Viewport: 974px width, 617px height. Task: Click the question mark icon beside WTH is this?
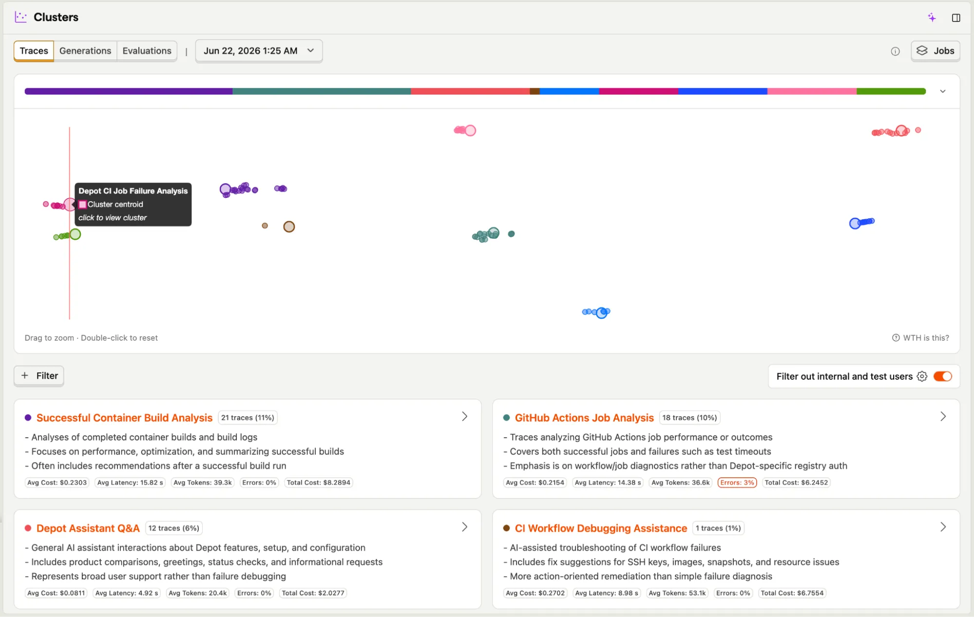(896, 338)
